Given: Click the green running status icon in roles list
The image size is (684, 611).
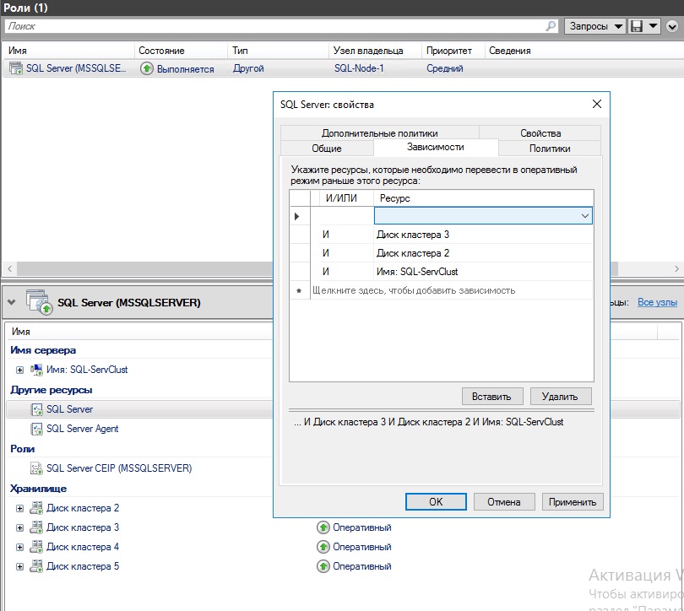Looking at the screenshot, I should point(147,68).
